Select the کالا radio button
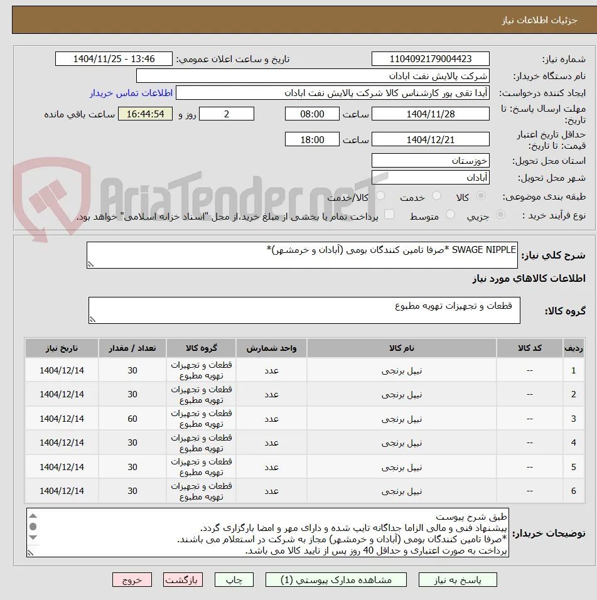This screenshot has height=600, width=597. click(481, 196)
